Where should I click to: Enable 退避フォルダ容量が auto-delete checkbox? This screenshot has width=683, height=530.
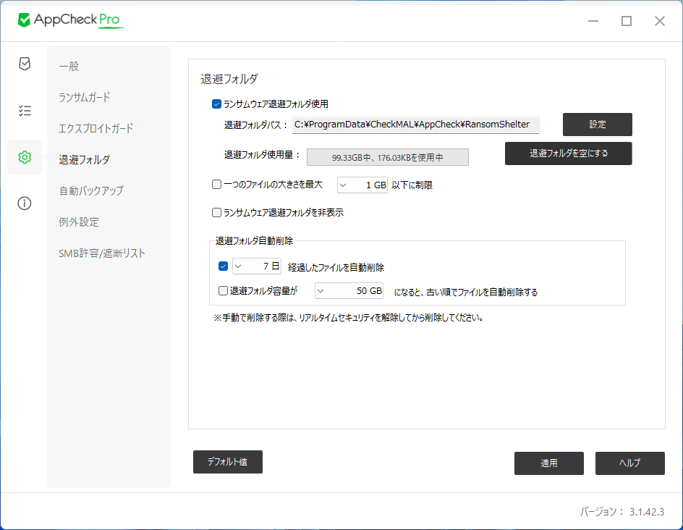tap(223, 291)
